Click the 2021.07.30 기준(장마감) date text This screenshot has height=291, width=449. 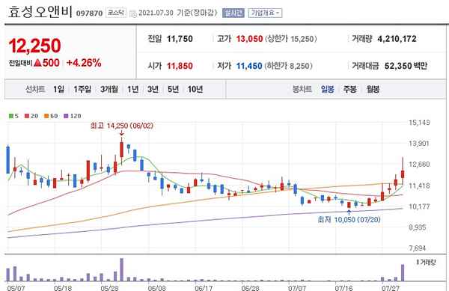coord(178,13)
